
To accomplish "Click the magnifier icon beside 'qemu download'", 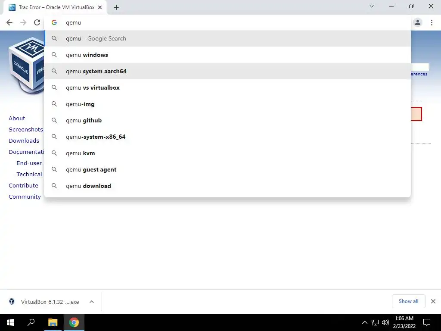I will pos(54,186).
